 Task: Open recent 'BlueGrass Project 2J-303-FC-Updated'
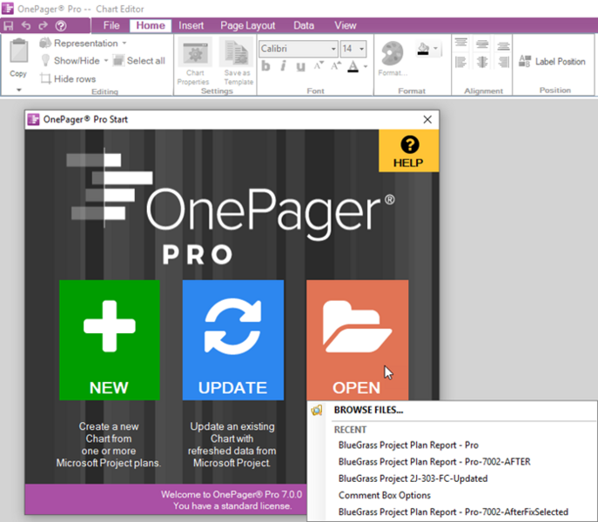(413, 478)
